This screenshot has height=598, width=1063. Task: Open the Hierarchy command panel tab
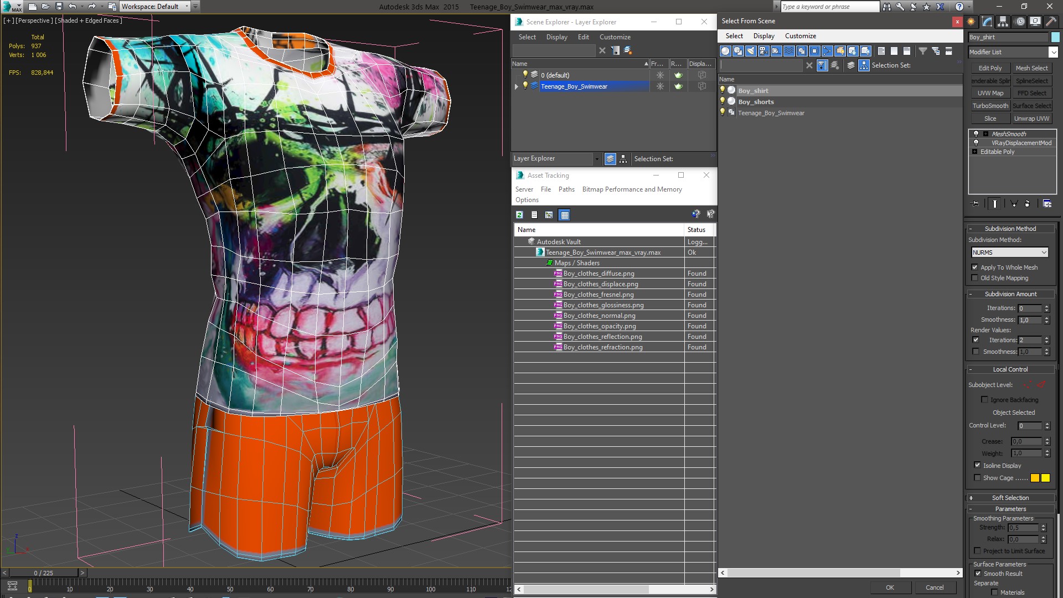click(1003, 22)
